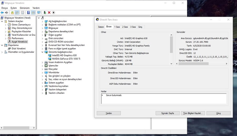Expand the Klavyeler category
The height and width of the screenshot is (136, 237).
42,69
